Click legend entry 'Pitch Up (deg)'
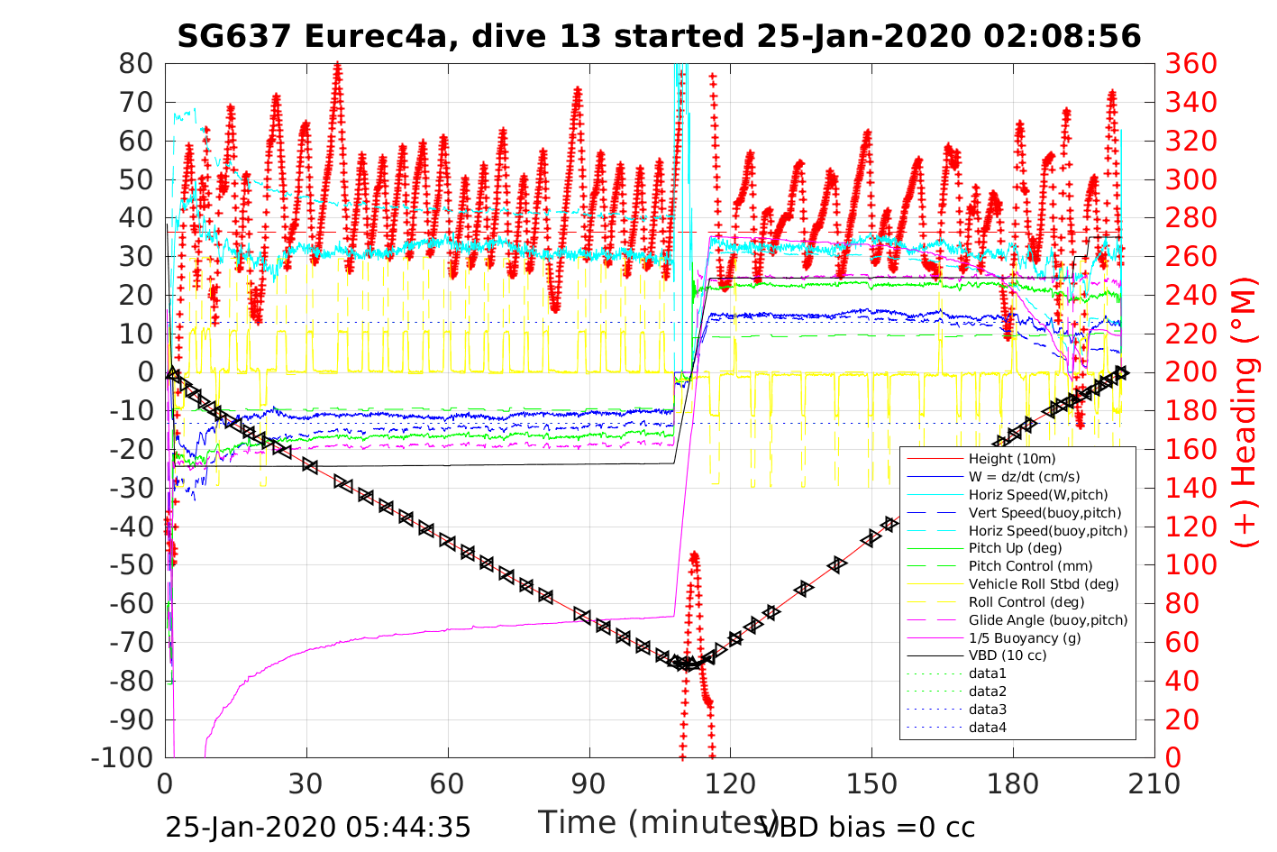This screenshot has height=852, width=1277. [1015, 548]
